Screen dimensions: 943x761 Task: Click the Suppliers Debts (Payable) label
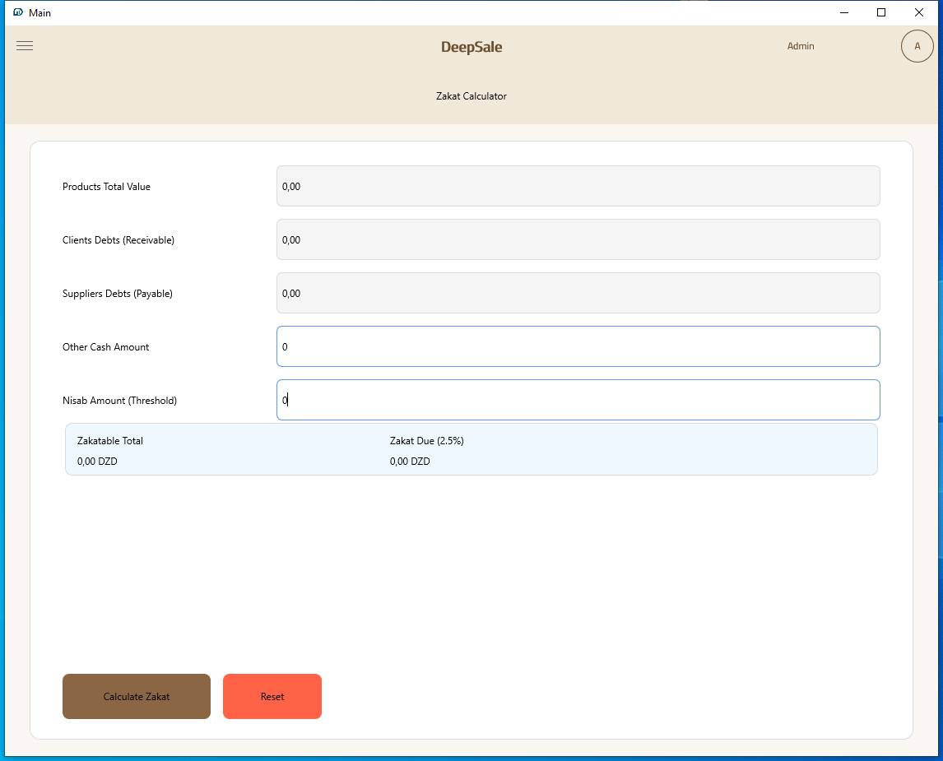click(118, 294)
